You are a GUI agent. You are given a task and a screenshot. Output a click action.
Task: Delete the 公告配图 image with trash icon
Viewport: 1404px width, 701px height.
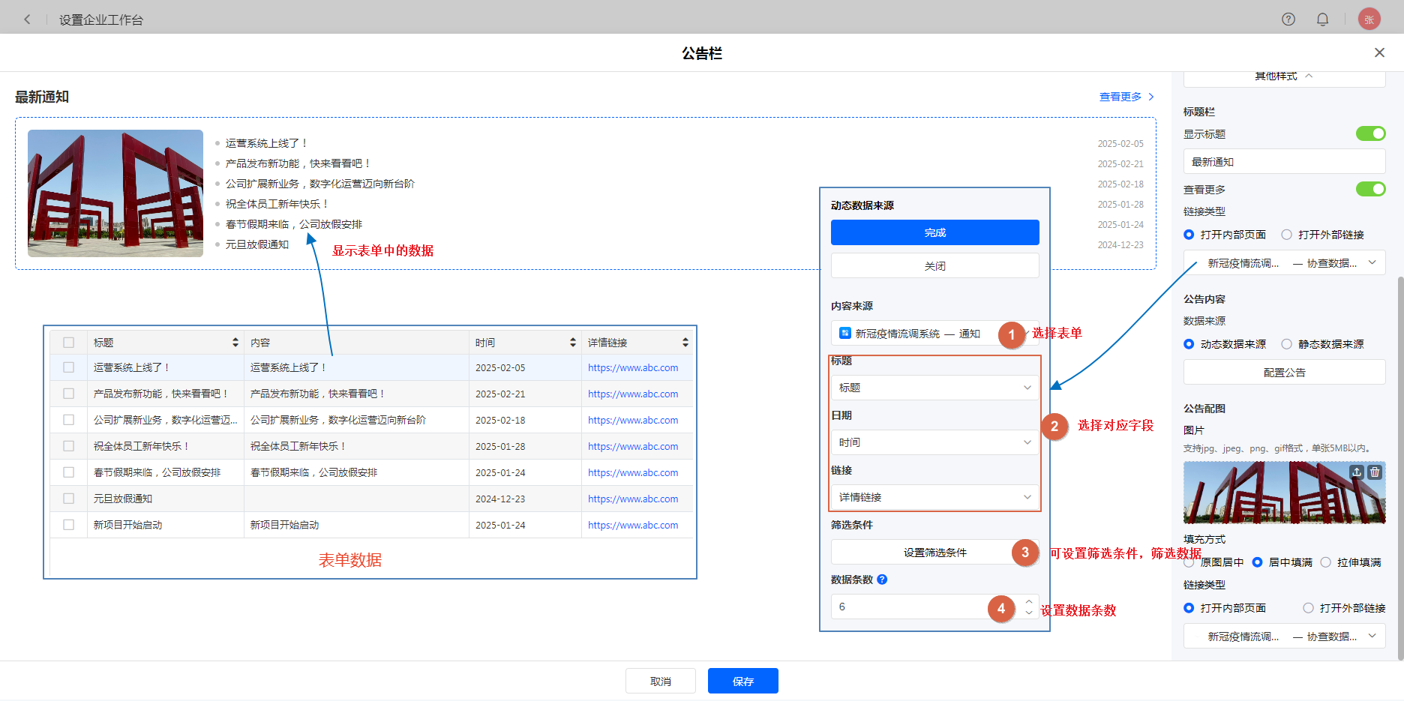click(1374, 472)
